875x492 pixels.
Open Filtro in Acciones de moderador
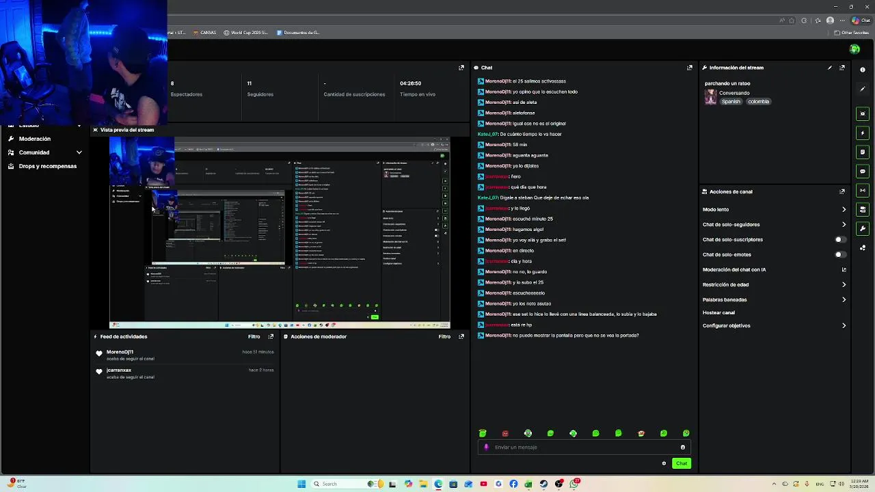pyautogui.click(x=444, y=336)
